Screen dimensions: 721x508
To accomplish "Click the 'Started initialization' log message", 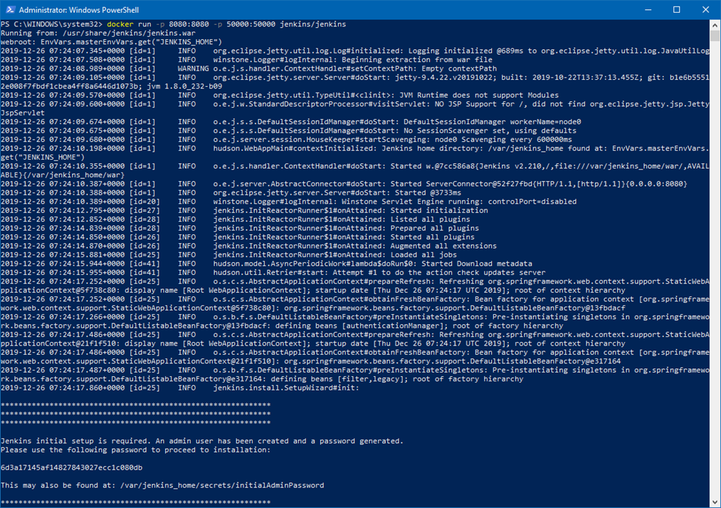I will [439, 210].
